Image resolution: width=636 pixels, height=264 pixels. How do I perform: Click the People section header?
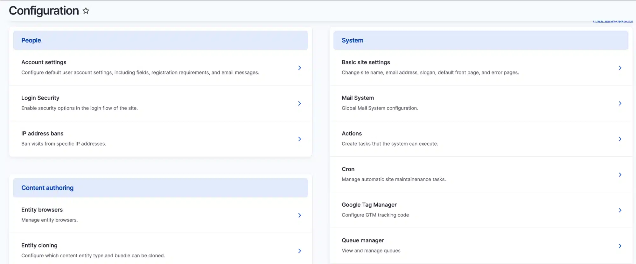coord(160,40)
